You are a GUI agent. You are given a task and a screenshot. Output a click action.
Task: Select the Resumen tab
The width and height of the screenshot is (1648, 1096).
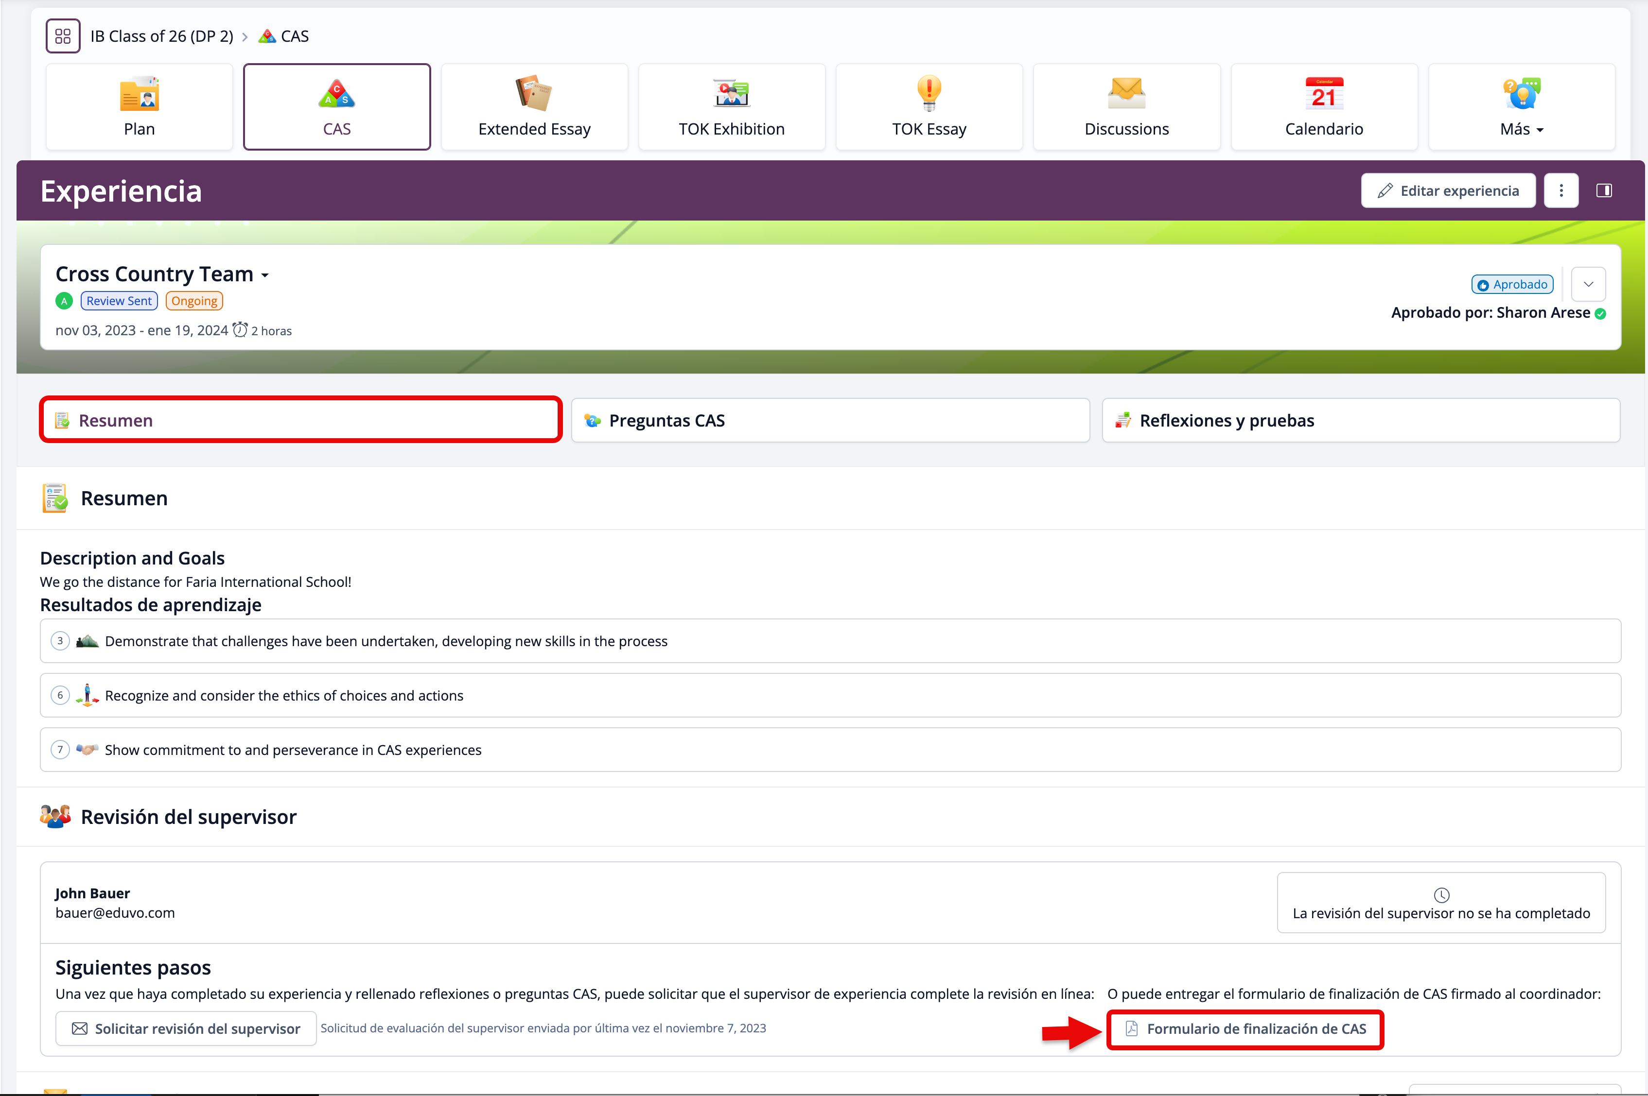pos(301,421)
